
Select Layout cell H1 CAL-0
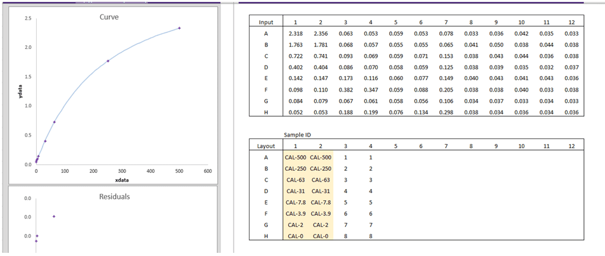295,236
